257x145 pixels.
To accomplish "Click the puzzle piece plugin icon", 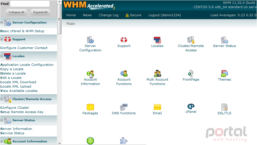I will point(123,141).
